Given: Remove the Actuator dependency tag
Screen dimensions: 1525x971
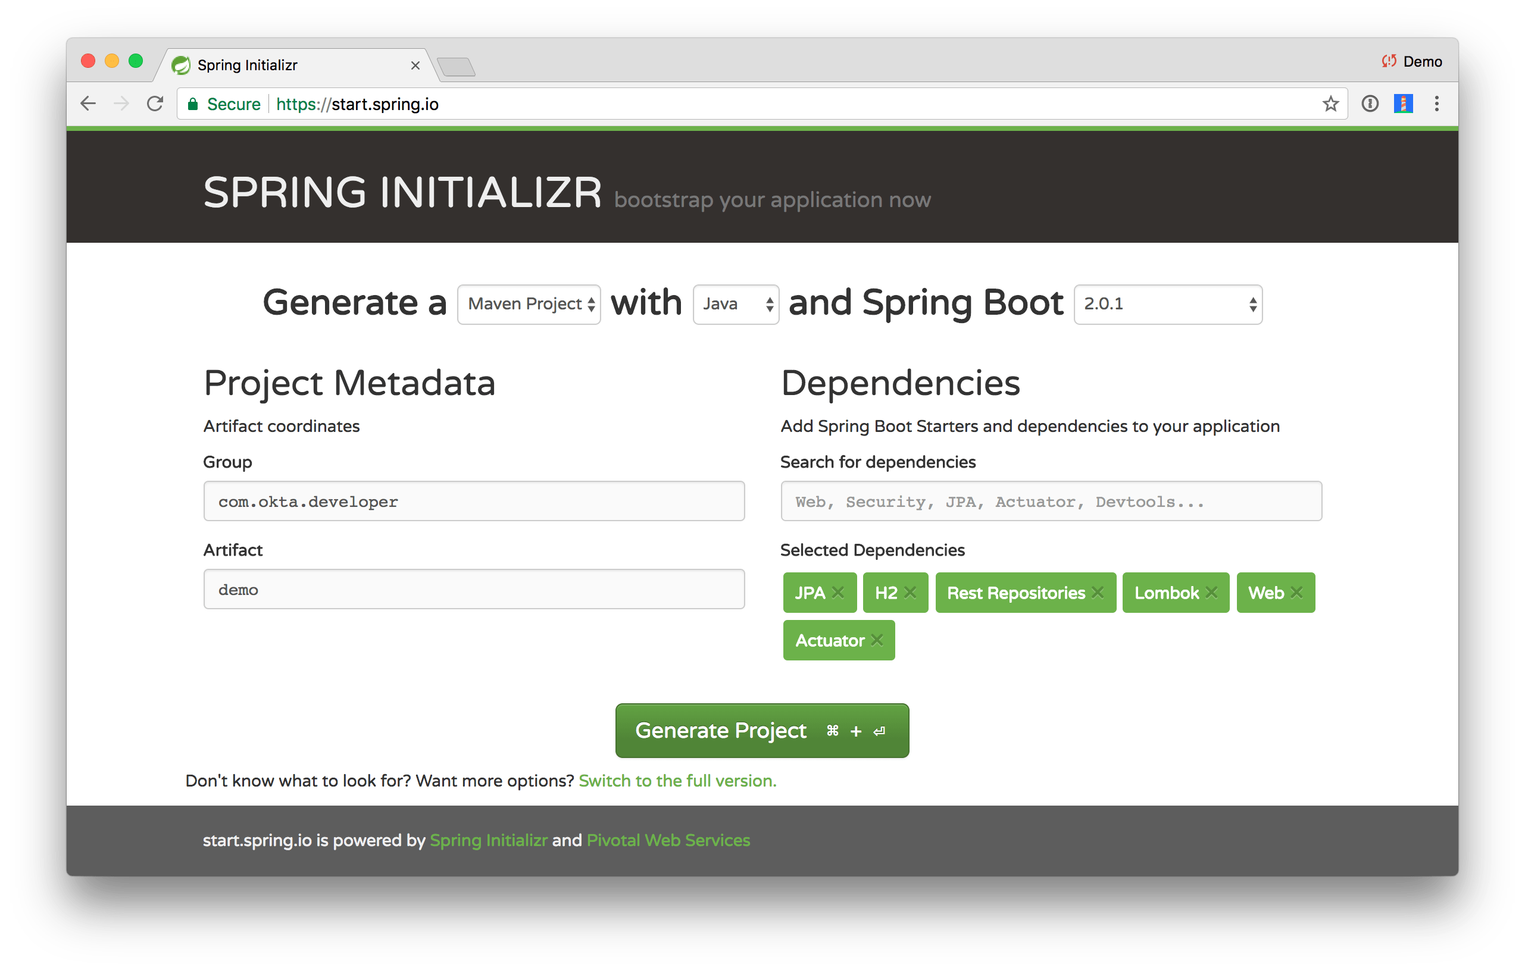Looking at the screenshot, I should click(x=877, y=640).
